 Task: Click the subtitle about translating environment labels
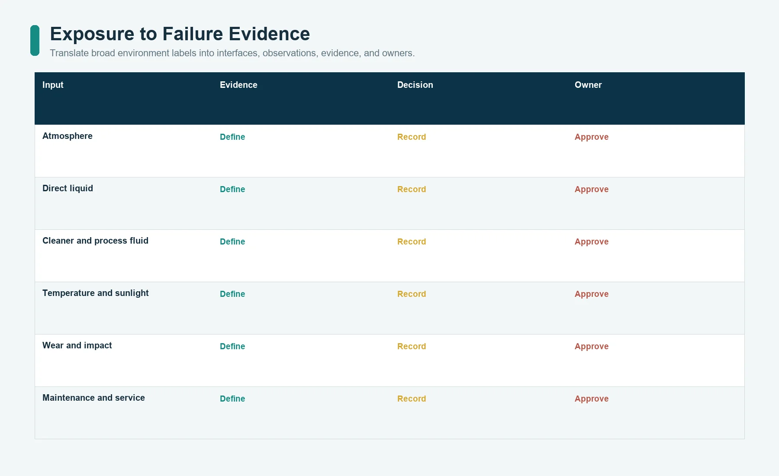[232, 53]
